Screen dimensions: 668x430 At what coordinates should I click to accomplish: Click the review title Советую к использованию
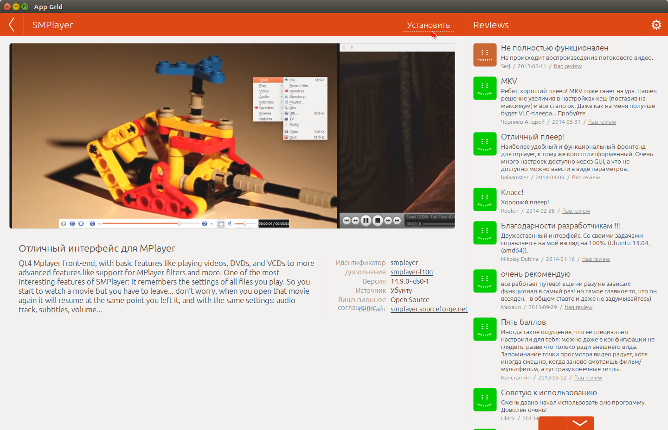point(549,393)
